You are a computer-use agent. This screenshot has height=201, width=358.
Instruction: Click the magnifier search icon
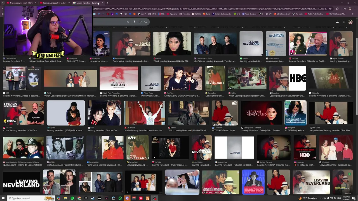click(x=145, y=22)
